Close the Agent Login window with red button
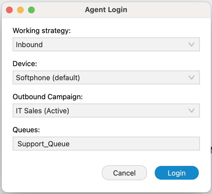 tap(9, 10)
